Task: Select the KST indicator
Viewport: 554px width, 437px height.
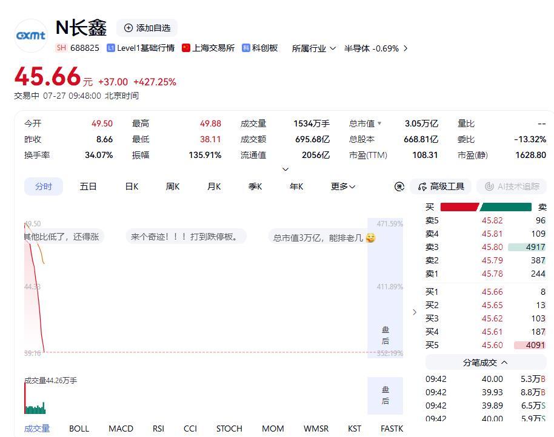Action: [x=355, y=429]
